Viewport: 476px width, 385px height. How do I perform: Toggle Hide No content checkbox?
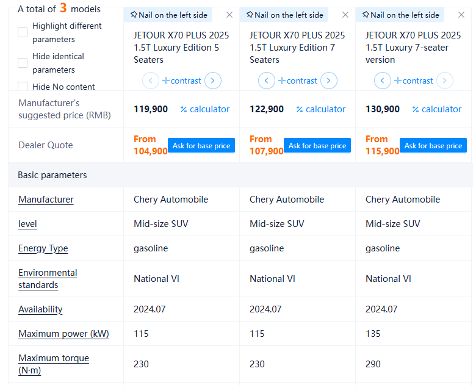23,87
